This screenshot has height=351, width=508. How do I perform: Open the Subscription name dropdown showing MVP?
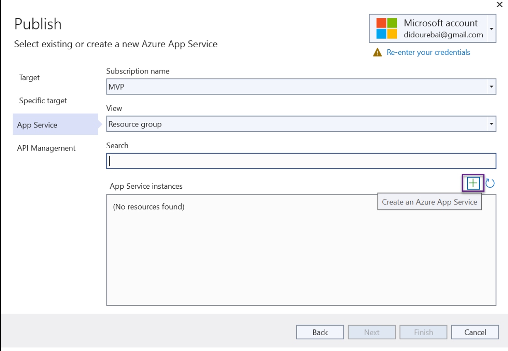(x=301, y=87)
